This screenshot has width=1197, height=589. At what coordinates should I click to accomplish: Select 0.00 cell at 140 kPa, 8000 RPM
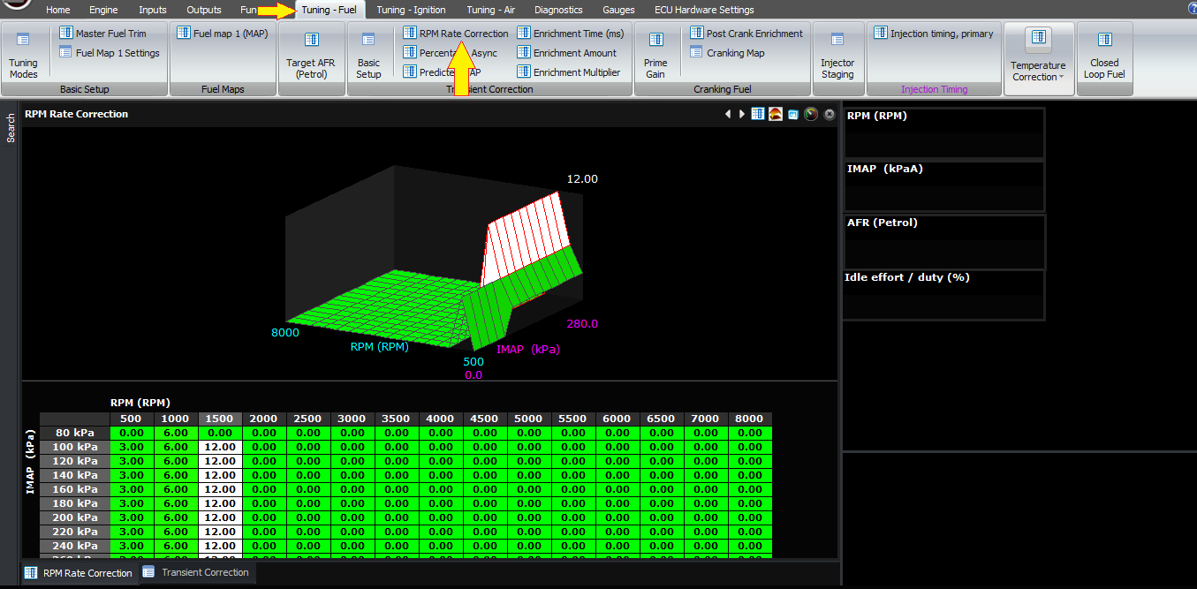point(750,475)
